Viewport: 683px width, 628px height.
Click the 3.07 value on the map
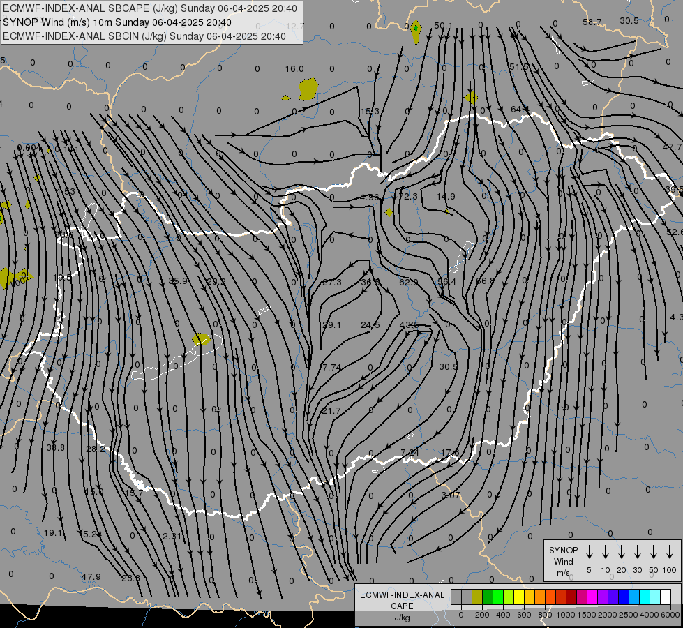click(451, 495)
